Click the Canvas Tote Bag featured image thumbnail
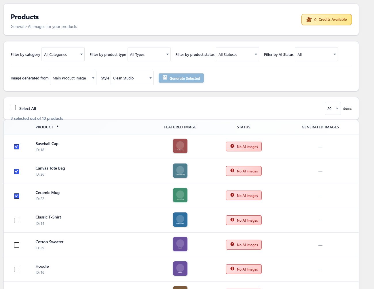This screenshot has height=289, width=374. 180,171
